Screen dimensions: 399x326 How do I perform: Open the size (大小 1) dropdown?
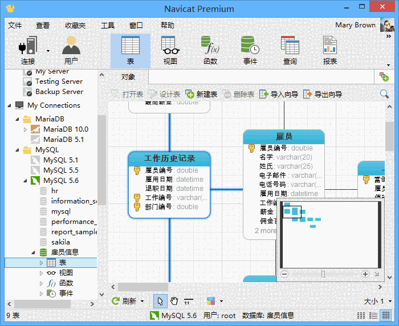(390, 301)
